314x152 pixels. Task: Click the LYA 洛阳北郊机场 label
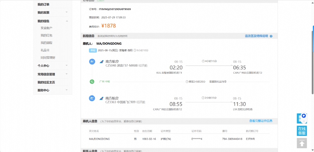(x=243, y=110)
